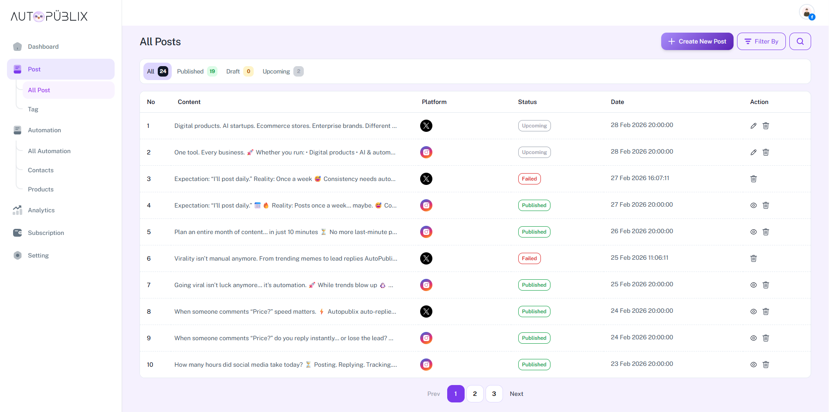This screenshot has width=829, height=412.
Task: Open the user profile avatar
Action: click(806, 12)
